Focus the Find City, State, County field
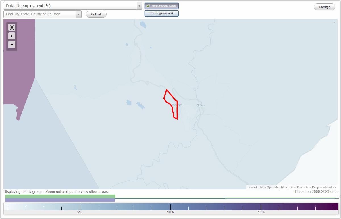The image size is (341, 219). pos(40,14)
